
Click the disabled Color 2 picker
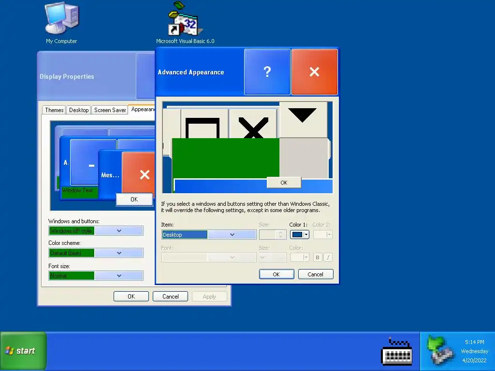tap(323, 235)
